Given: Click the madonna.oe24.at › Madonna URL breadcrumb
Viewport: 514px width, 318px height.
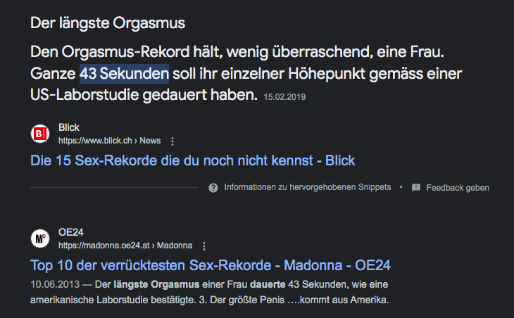Looking at the screenshot, I should click(125, 246).
